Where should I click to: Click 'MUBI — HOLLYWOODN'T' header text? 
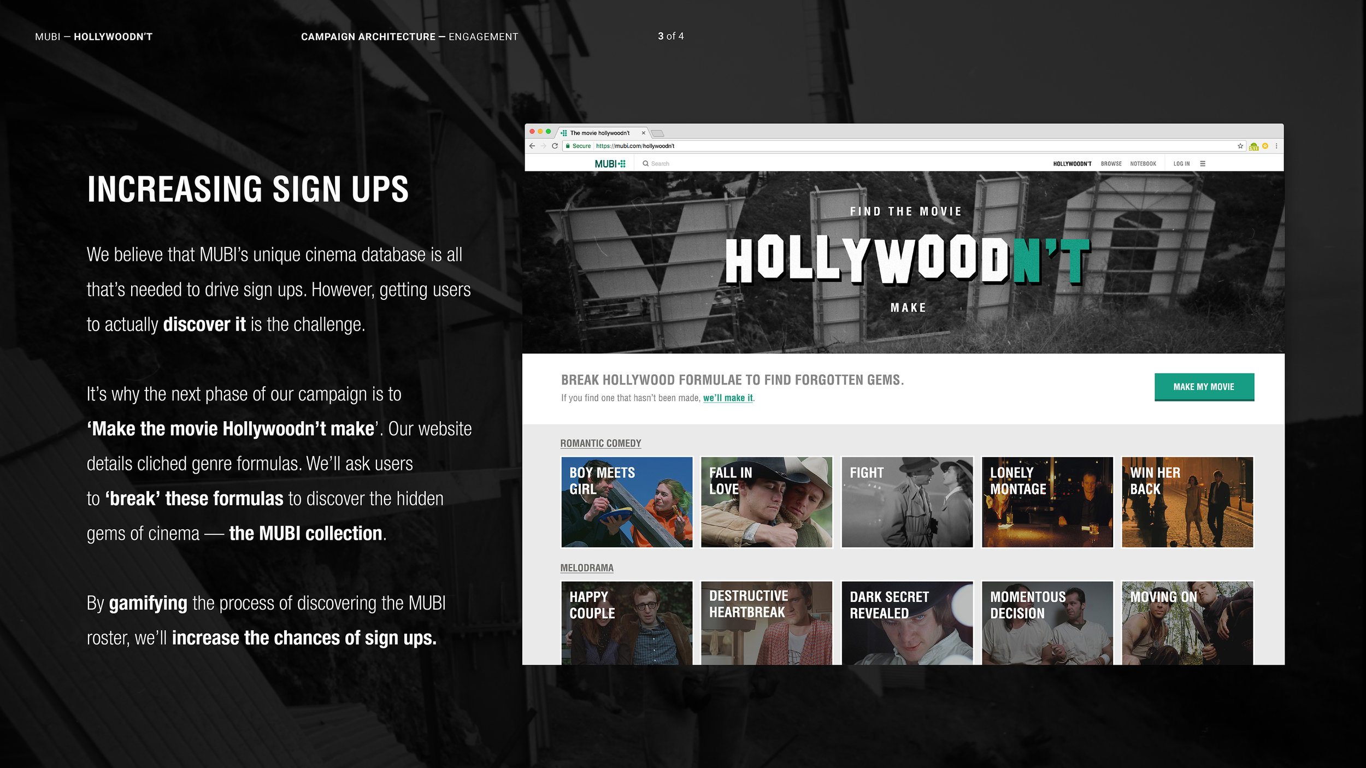coord(93,37)
